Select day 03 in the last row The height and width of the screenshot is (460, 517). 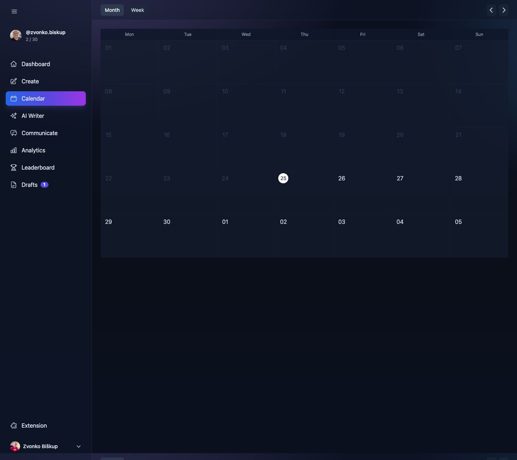342,222
